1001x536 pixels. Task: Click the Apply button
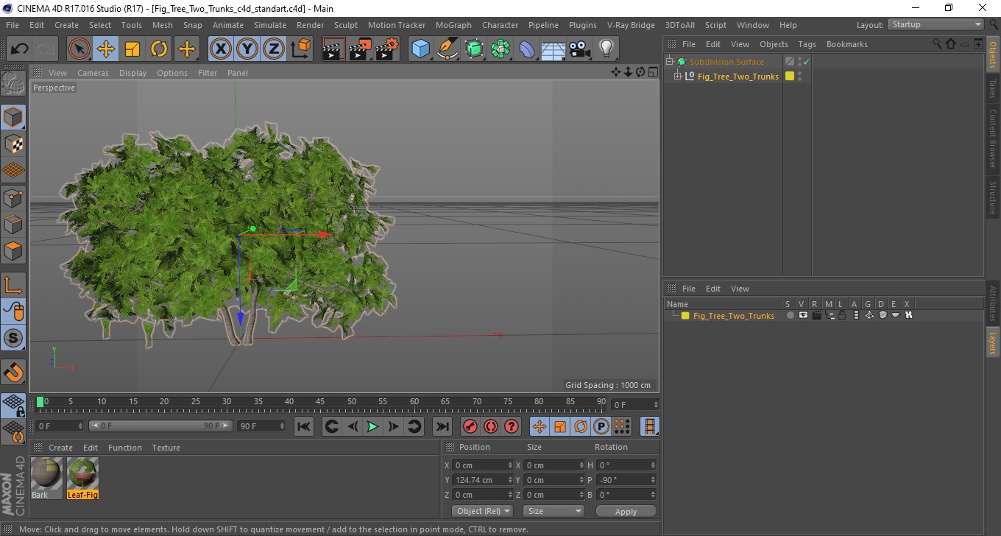click(x=626, y=511)
